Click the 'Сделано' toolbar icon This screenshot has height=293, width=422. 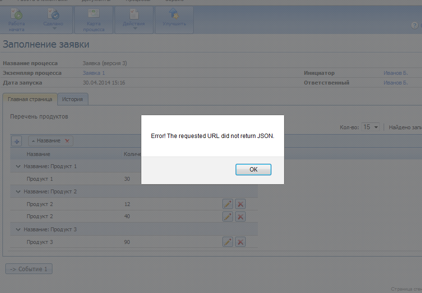(x=53, y=20)
